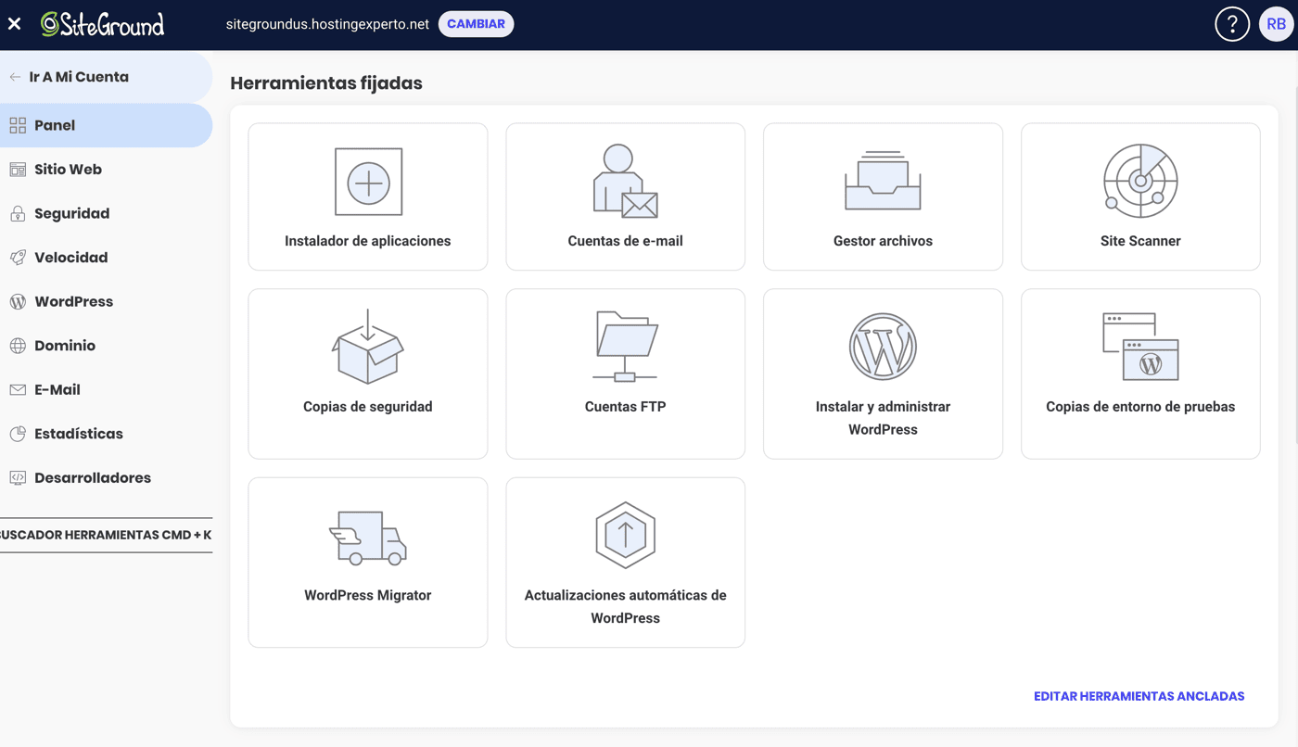Click the Velocidad rocket icon
1298x747 pixels.
pyautogui.click(x=18, y=258)
